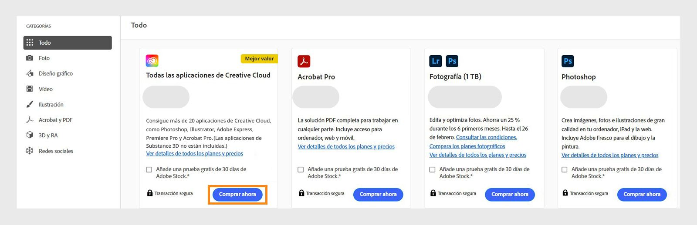This screenshot has height=225, width=697.
Task: Click the cube icon beside 3D y RA
Action: 30,135
